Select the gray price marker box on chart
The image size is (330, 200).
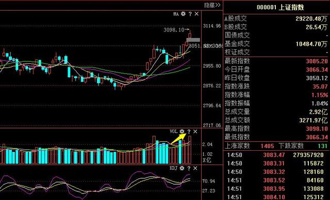tap(193, 40)
